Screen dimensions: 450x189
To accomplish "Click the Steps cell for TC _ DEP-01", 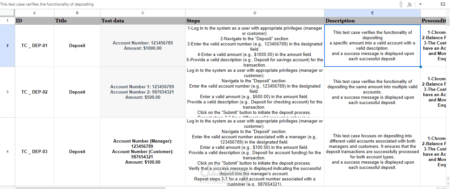I will pyautogui.click(x=255, y=45).
